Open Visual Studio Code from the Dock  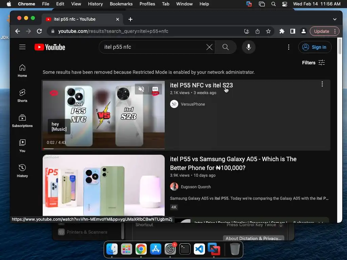tap(199, 249)
